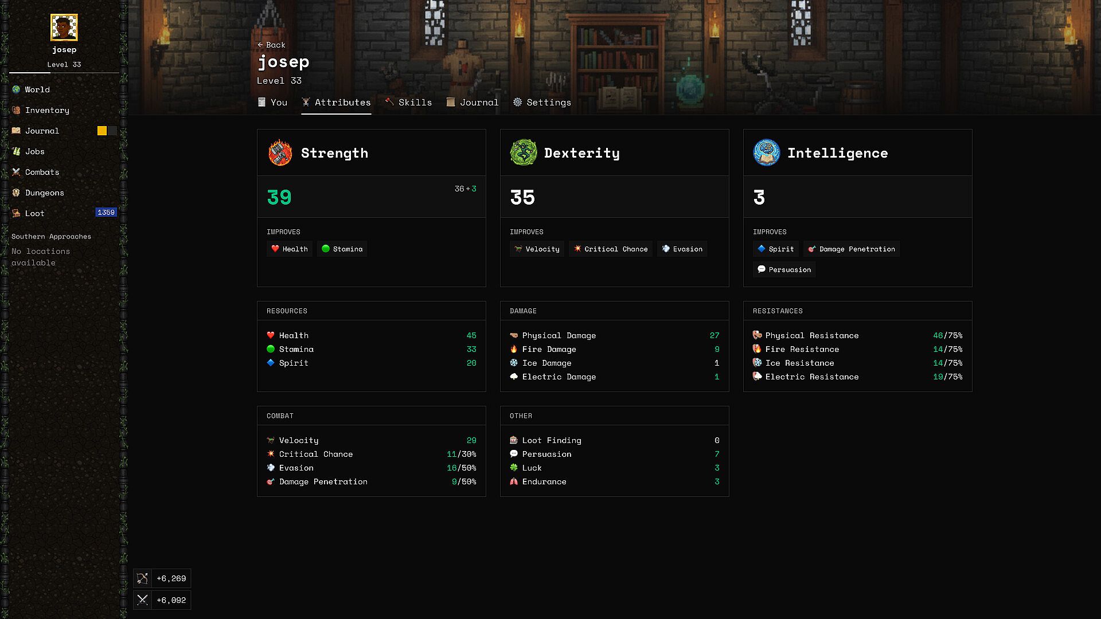
Task: Go to Dungeons in sidebar
Action: pyautogui.click(x=44, y=193)
